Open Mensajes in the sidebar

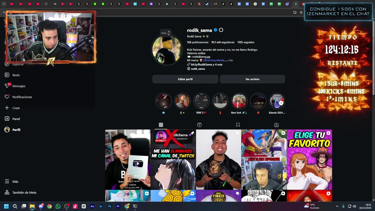point(15,86)
